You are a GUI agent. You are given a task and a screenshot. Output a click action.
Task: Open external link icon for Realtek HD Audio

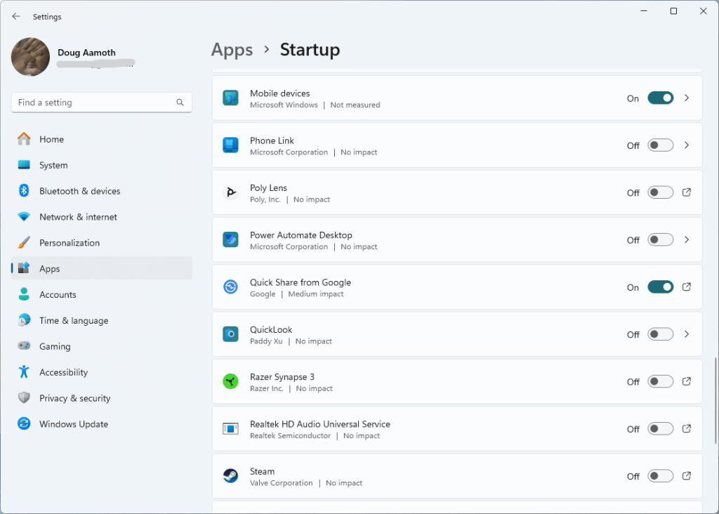(687, 428)
